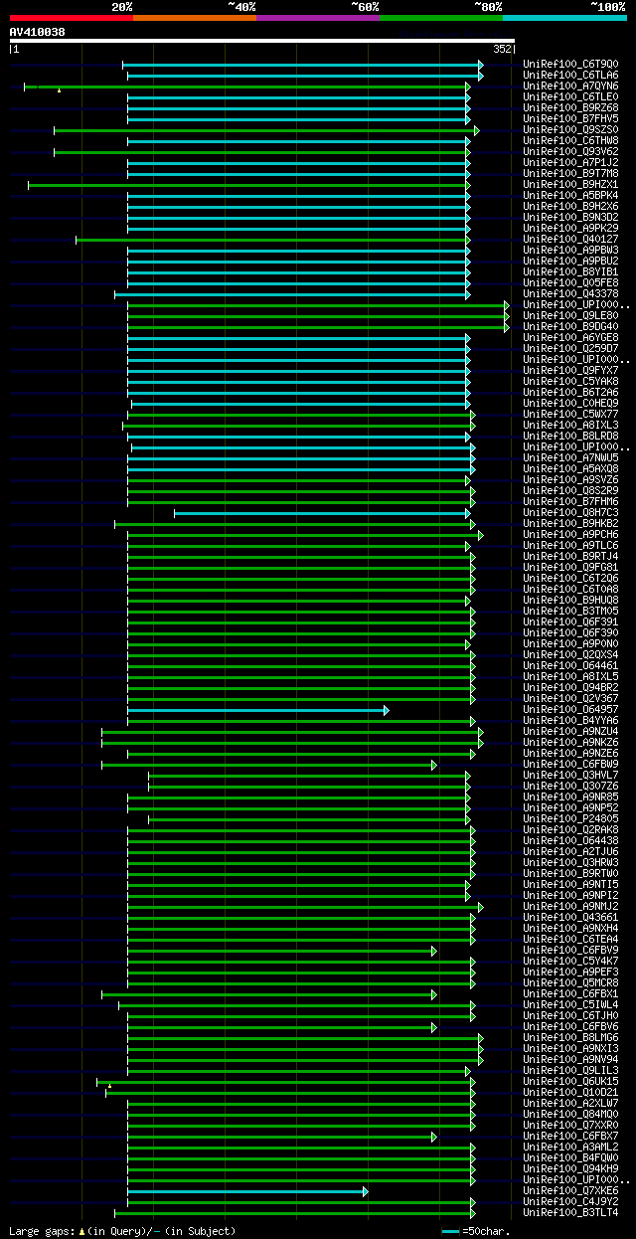Open the UniRef100_A7P1J2 hit

point(570,163)
